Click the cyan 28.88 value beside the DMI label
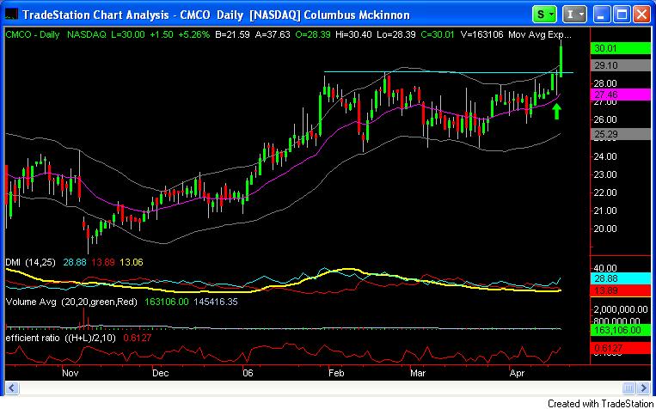656x409 pixels. pyautogui.click(x=76, y=262)
